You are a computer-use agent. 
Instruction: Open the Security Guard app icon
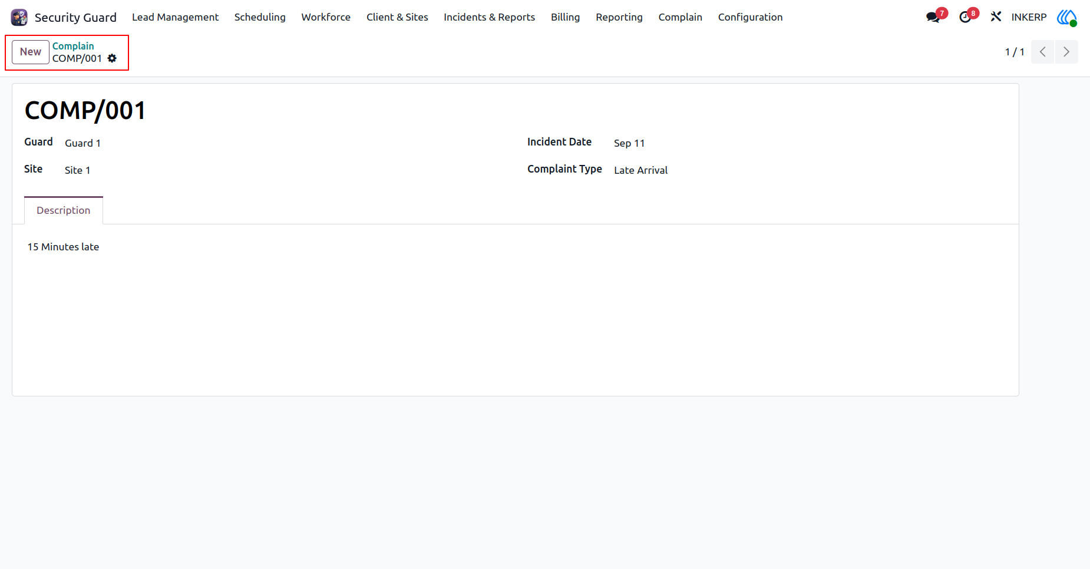(x=19, y=17)
